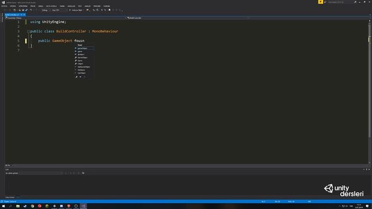
Task: Open the Windows Start menu
Action: point(3,206)
